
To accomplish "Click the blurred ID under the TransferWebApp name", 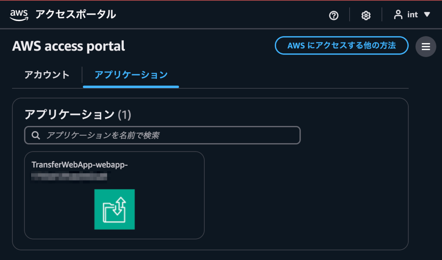I will tap(69, 176).
